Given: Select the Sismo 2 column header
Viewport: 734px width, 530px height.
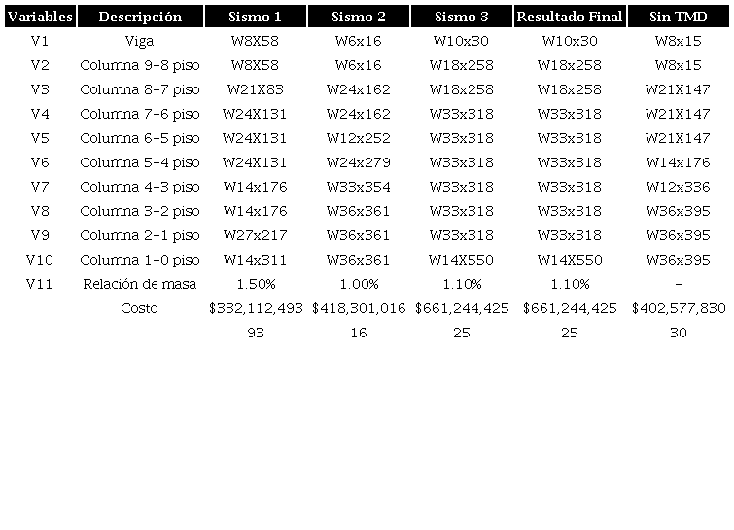Looking at the screenshot, I should tap(358, 17).
